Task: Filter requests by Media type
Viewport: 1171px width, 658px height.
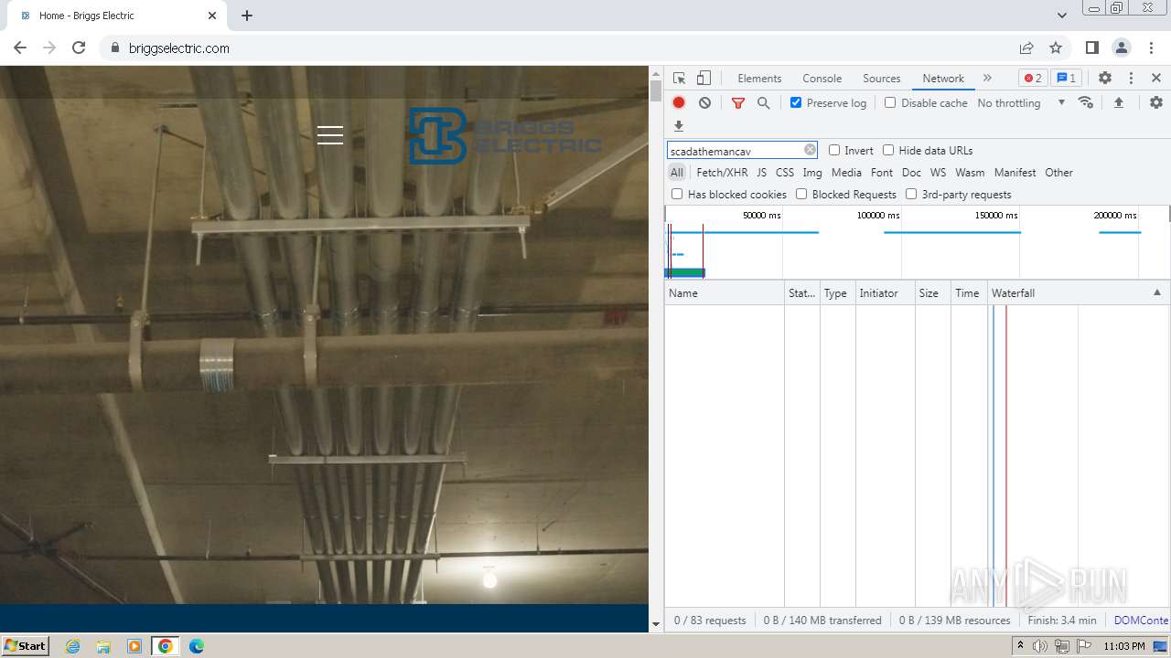Action: coord(846,172)
